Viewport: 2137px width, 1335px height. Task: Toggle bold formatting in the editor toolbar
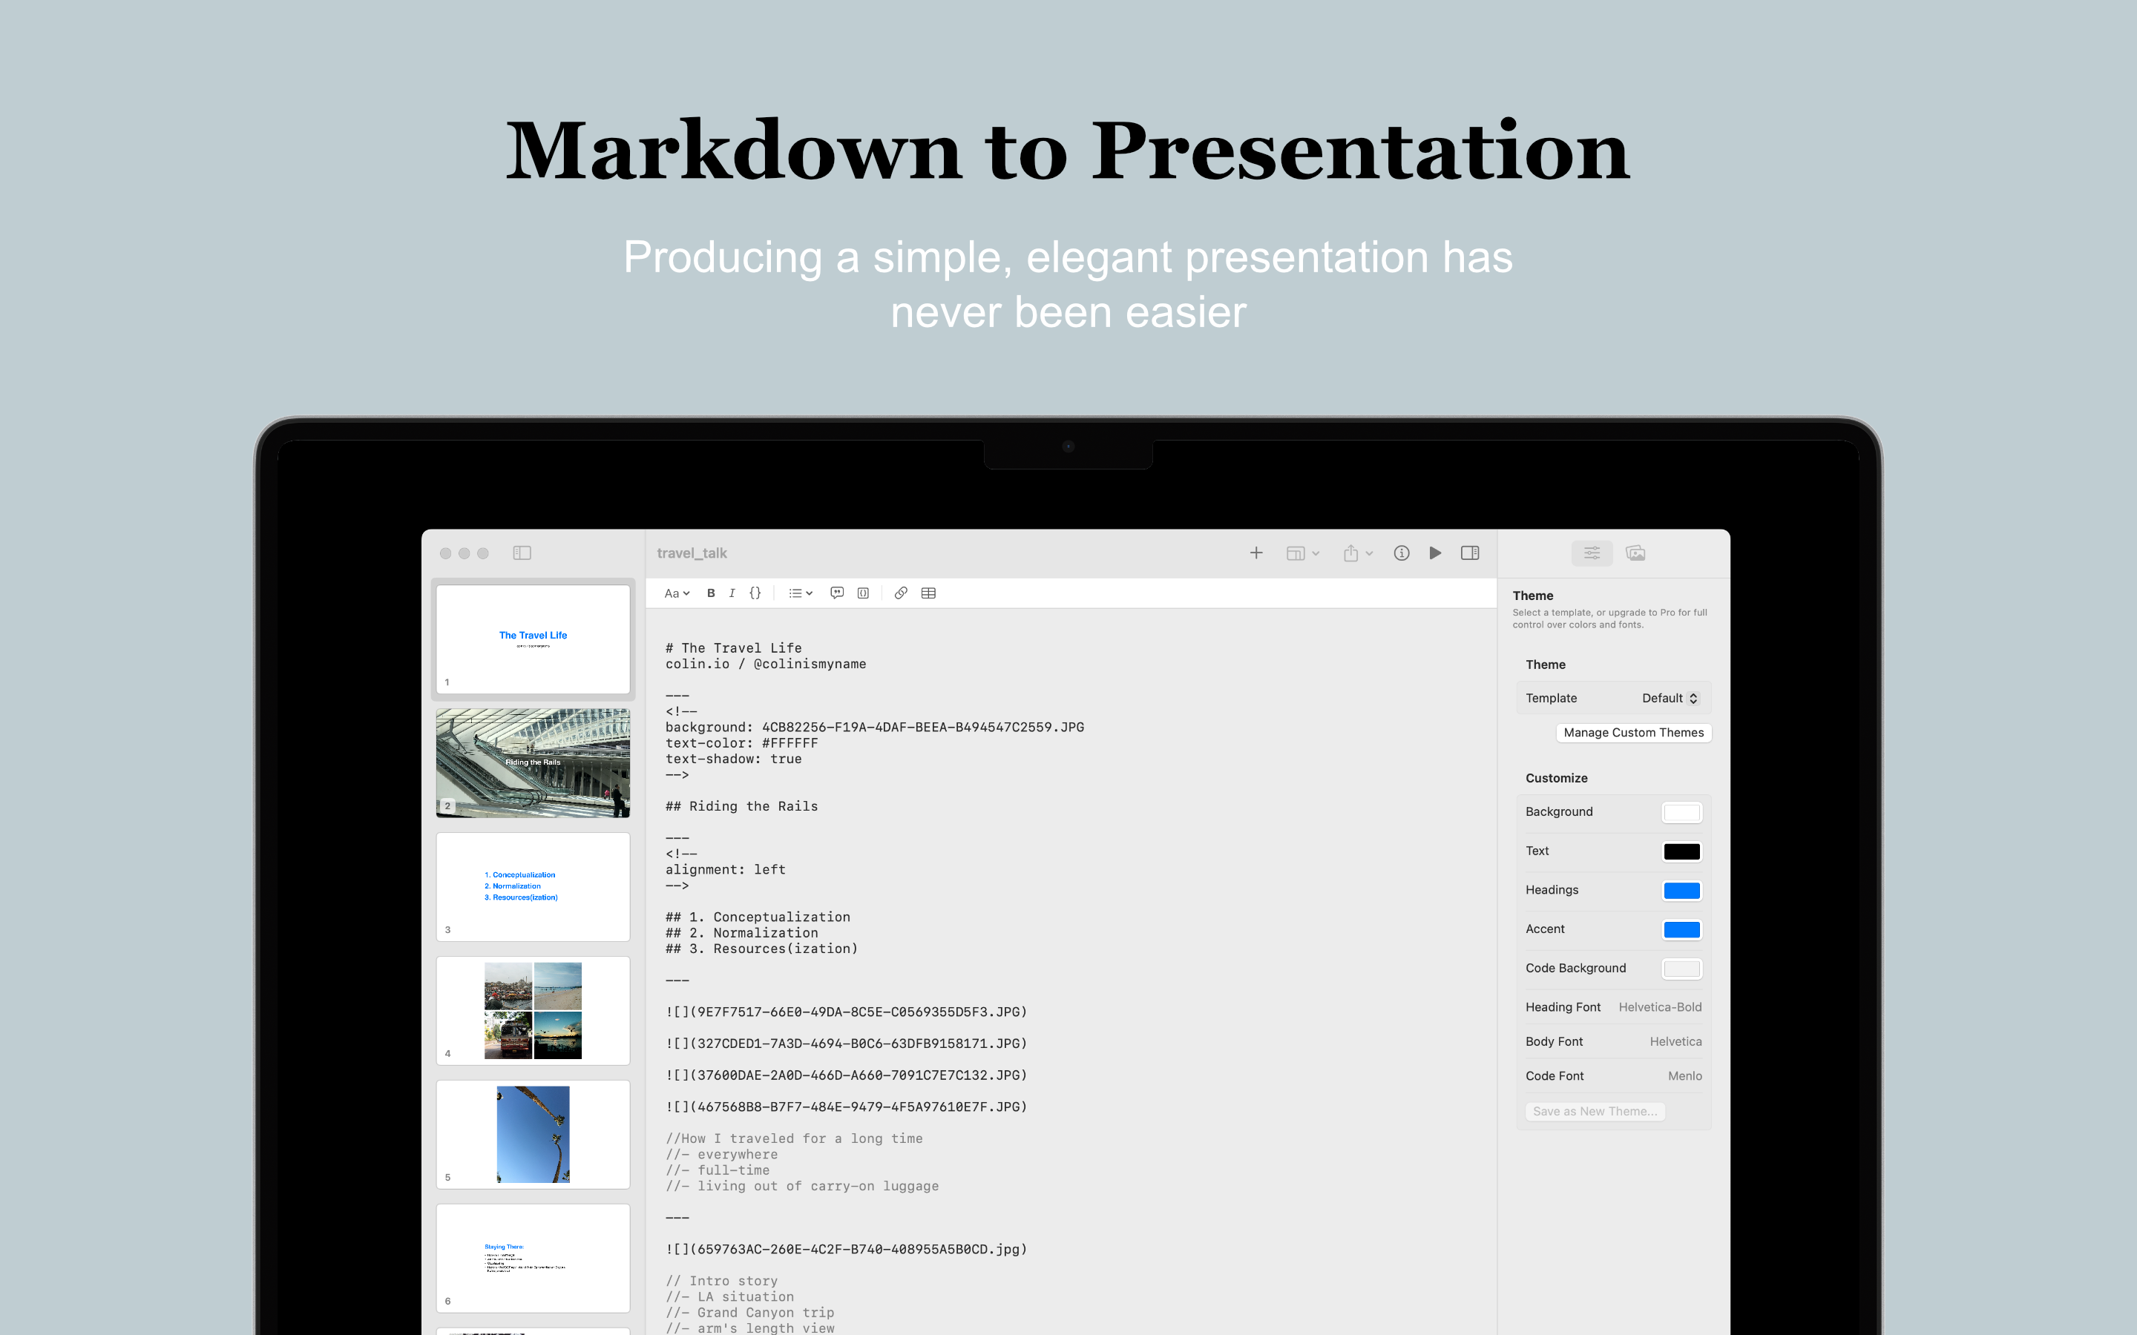pyautogui.click(x=711, y=593)
